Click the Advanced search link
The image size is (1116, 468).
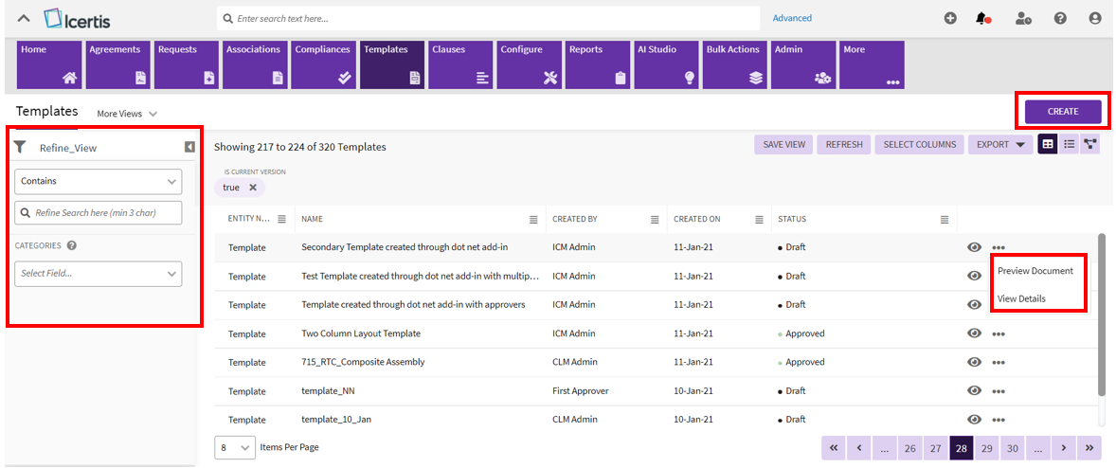792,18
